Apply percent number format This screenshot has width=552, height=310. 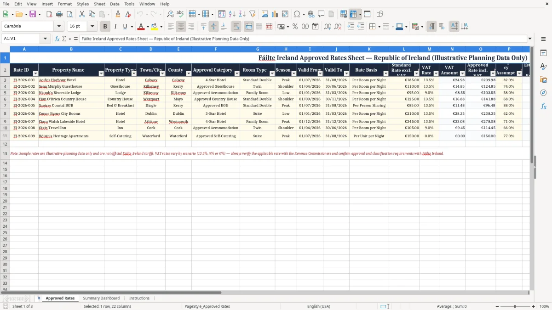coord(295,27)
